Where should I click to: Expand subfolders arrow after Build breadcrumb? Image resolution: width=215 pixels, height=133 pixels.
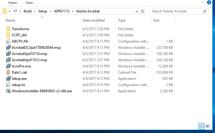click(x=35, y=11)
